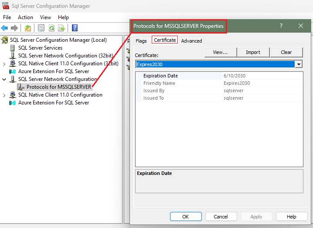Click the SQL Server Configuration Manager (Local) root icon

pyautogui.click(x=5, y=40)
